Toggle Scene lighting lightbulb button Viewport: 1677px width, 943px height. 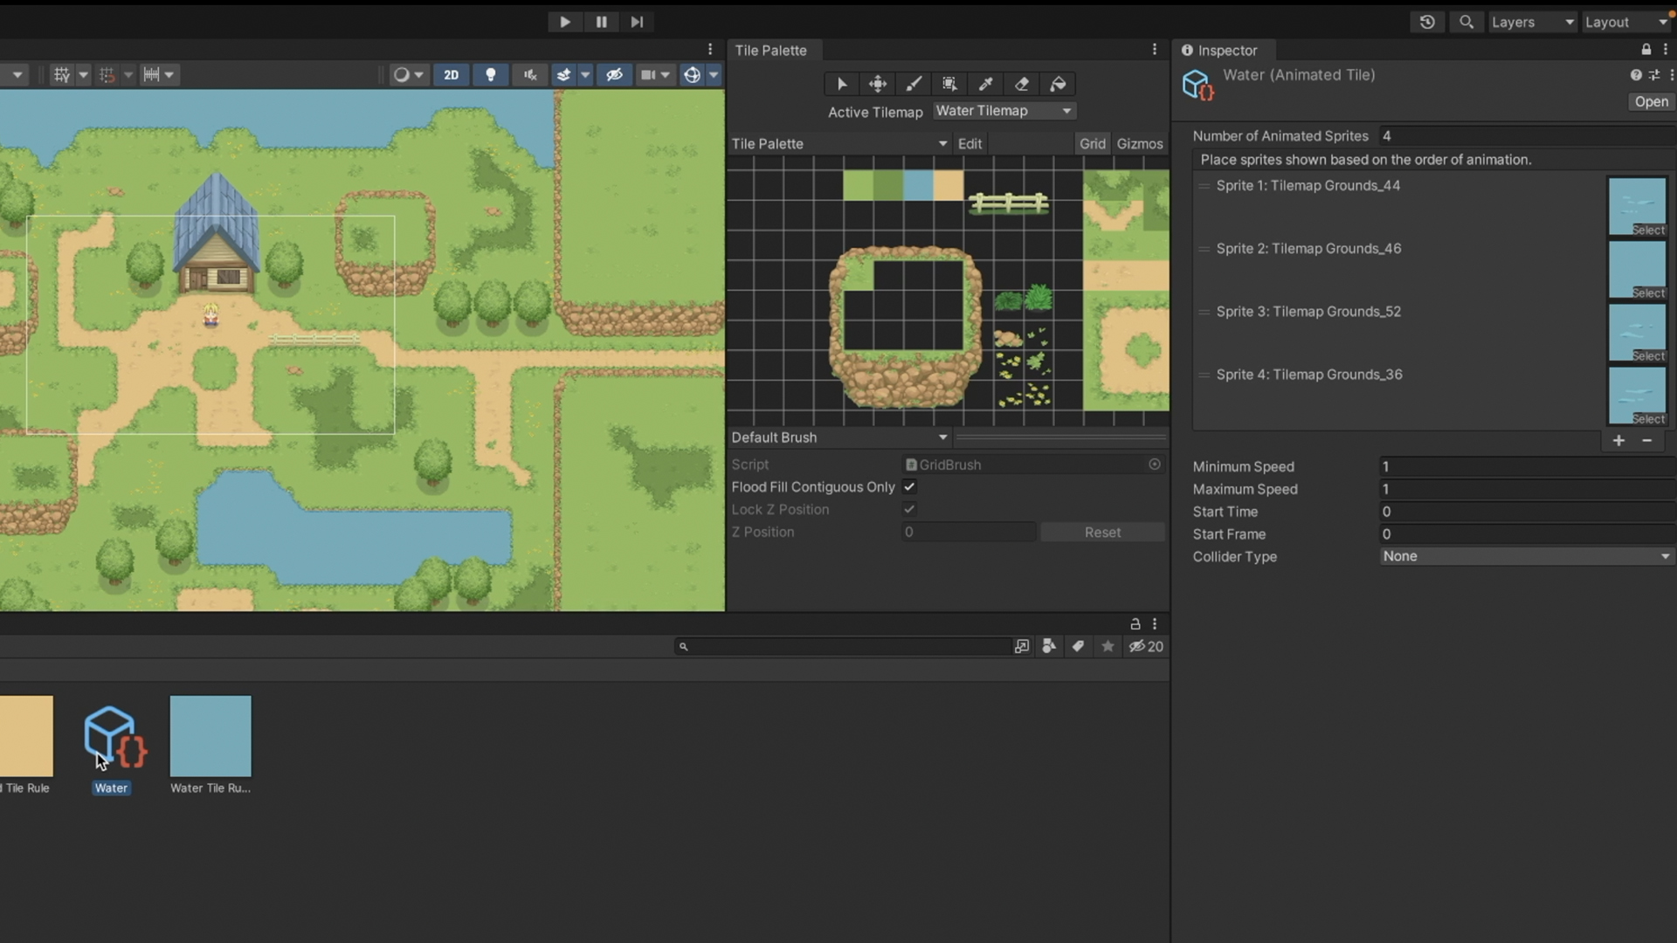click(x=491, y=75)
